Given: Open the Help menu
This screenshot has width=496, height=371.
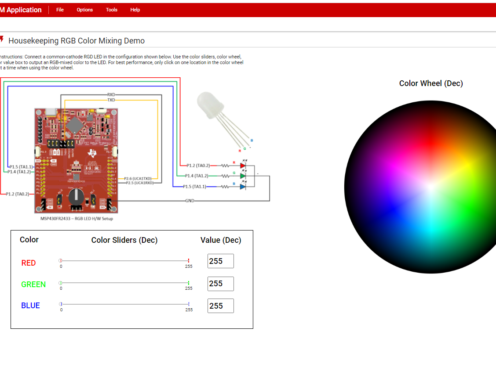Looking at the screenshot, I should pyautogui.click(x=135, y=9).
